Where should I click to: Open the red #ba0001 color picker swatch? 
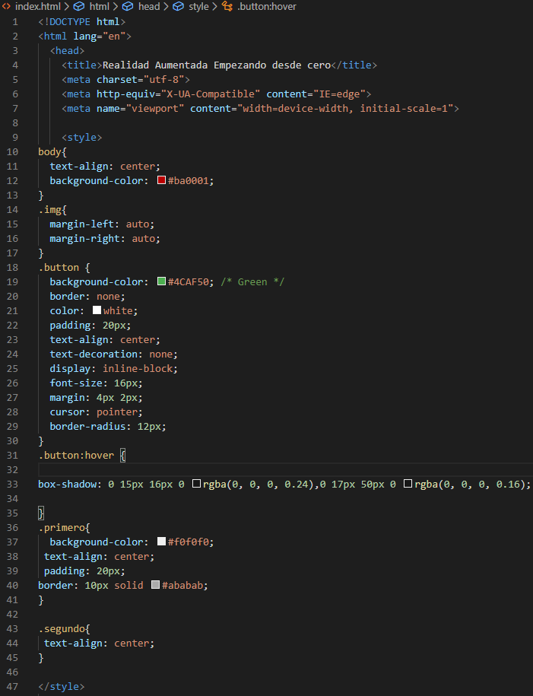[x=161, y=181]
